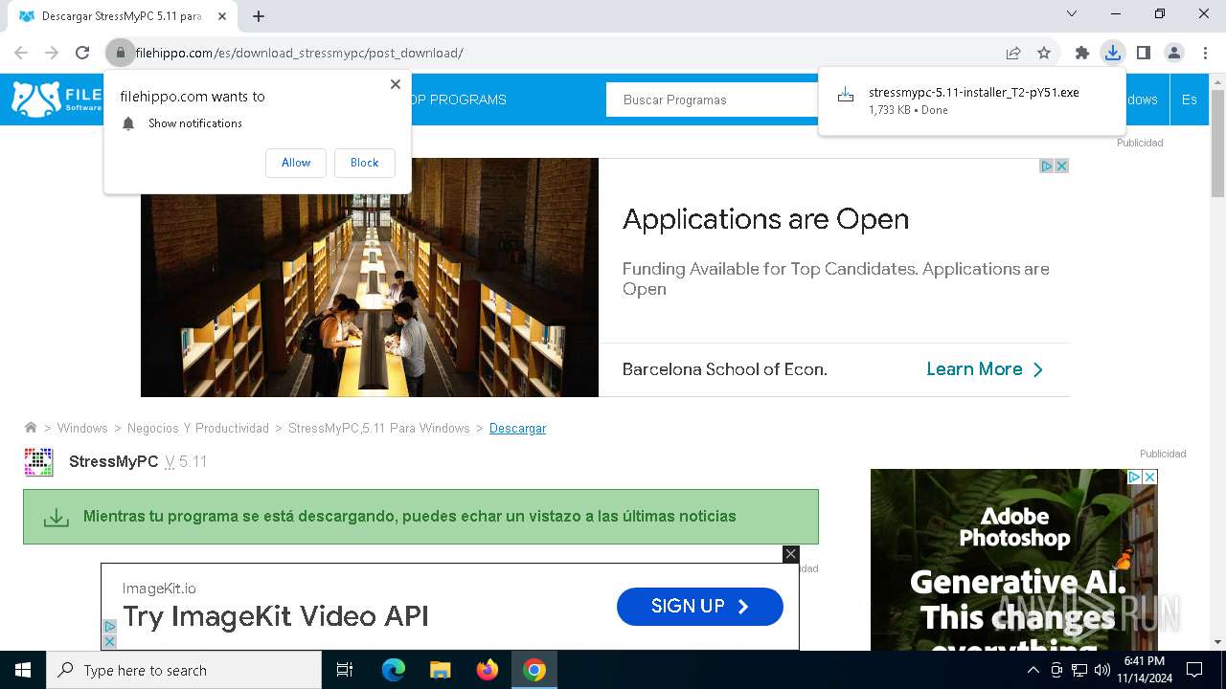Open the Chrome three-dot menu

(x=1205, y=53)
